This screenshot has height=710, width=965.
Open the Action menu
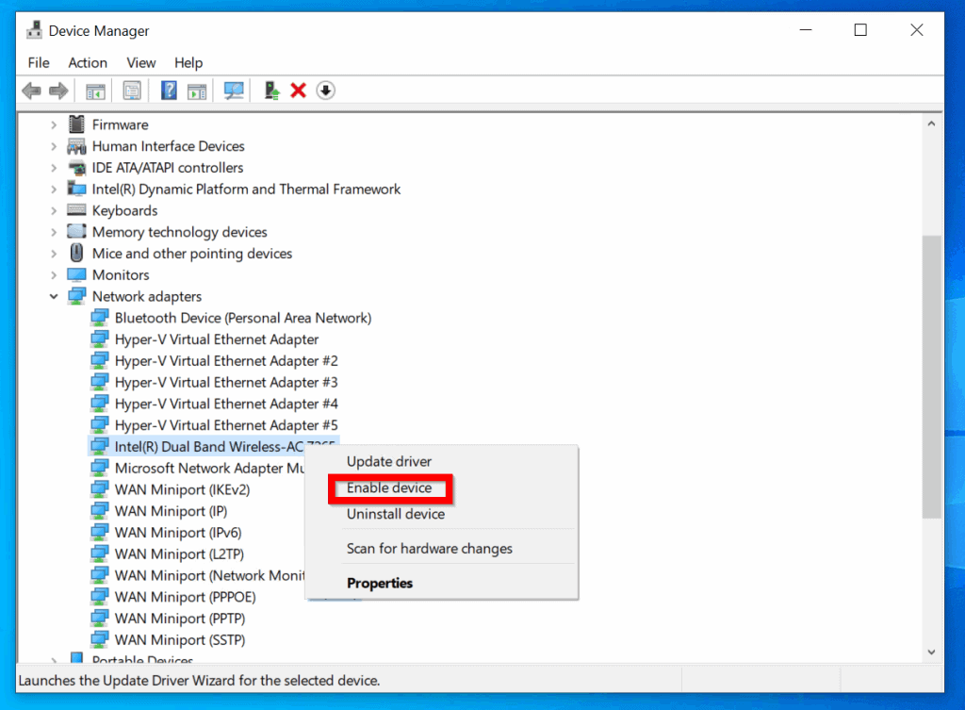(x=88, y=63)
